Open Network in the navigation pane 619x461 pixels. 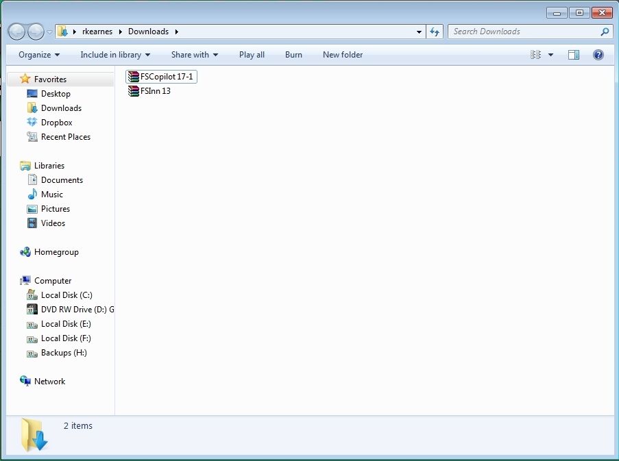50,382
